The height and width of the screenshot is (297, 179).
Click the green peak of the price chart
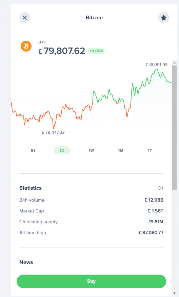(x=157, y=69)
